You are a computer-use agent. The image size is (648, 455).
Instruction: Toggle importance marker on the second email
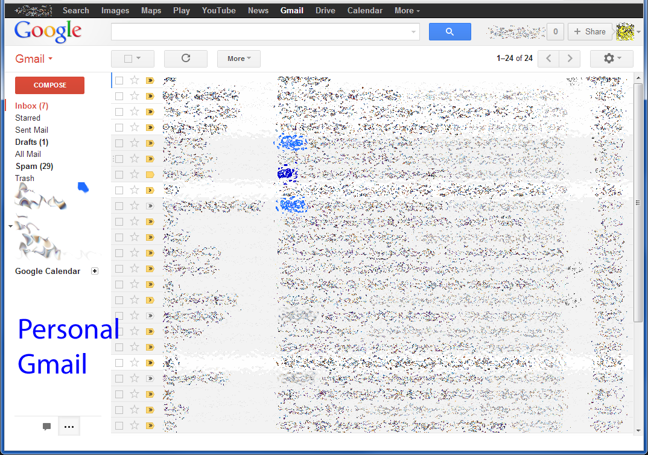150,97
